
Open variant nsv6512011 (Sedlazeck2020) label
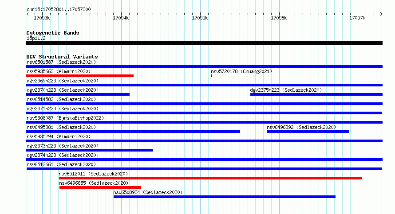(x=93, y=174)
